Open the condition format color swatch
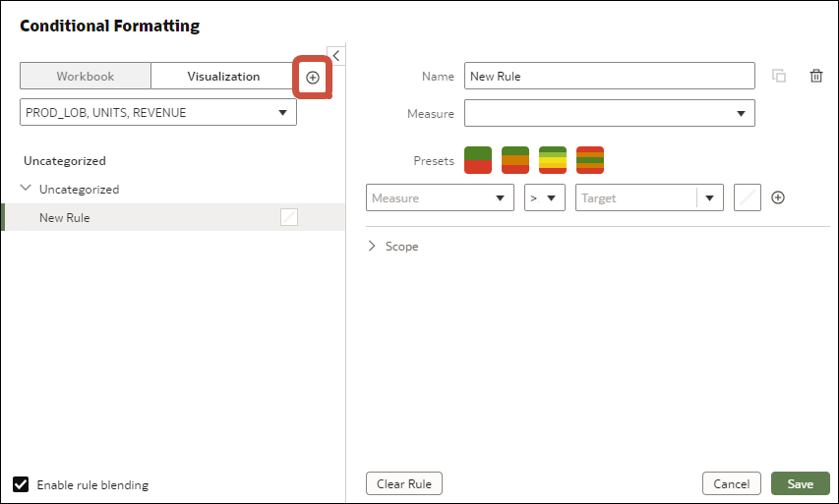 [748, 198]
